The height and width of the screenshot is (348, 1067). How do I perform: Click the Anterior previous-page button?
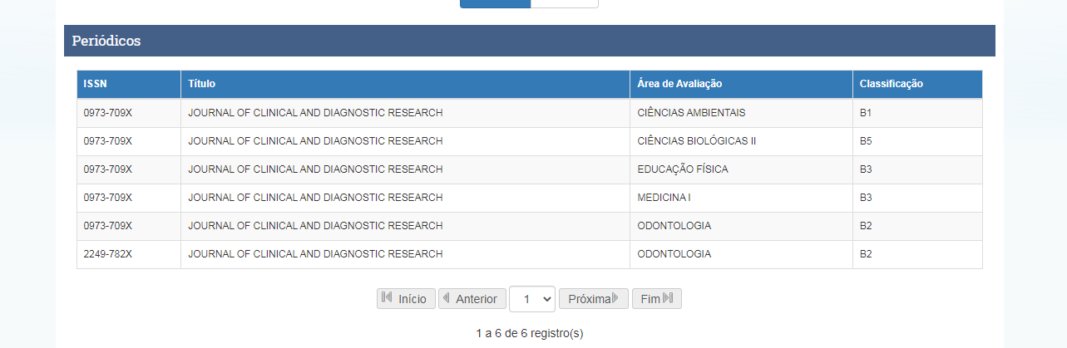pyautogui.click(x=472, y=299)
